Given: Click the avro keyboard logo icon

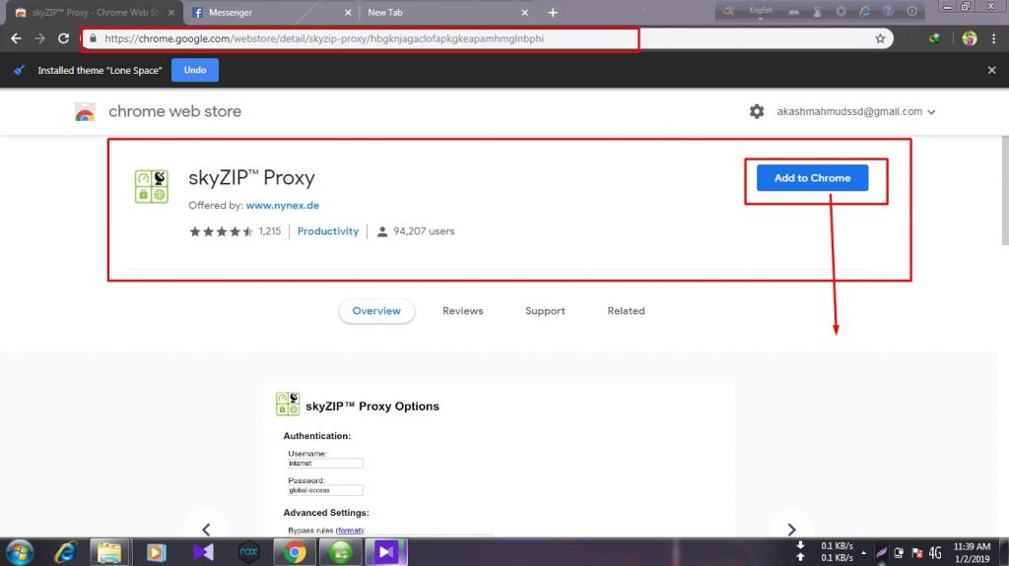Looking at the screenshot, I should [x=728, y=11].
